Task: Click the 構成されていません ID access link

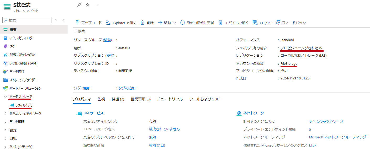Action: point(165,129)
